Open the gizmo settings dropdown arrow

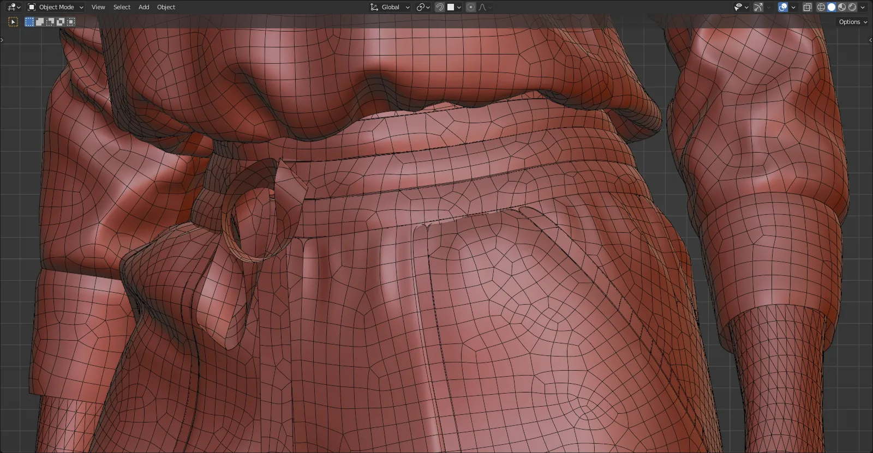coord(769,7)
